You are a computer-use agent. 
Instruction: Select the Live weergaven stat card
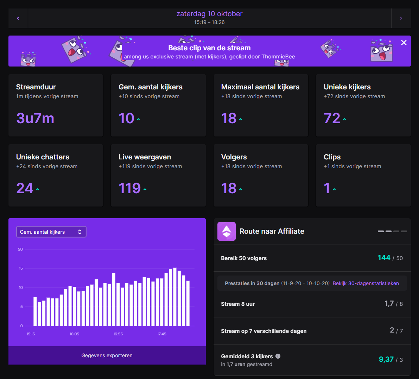pos(158,175)
